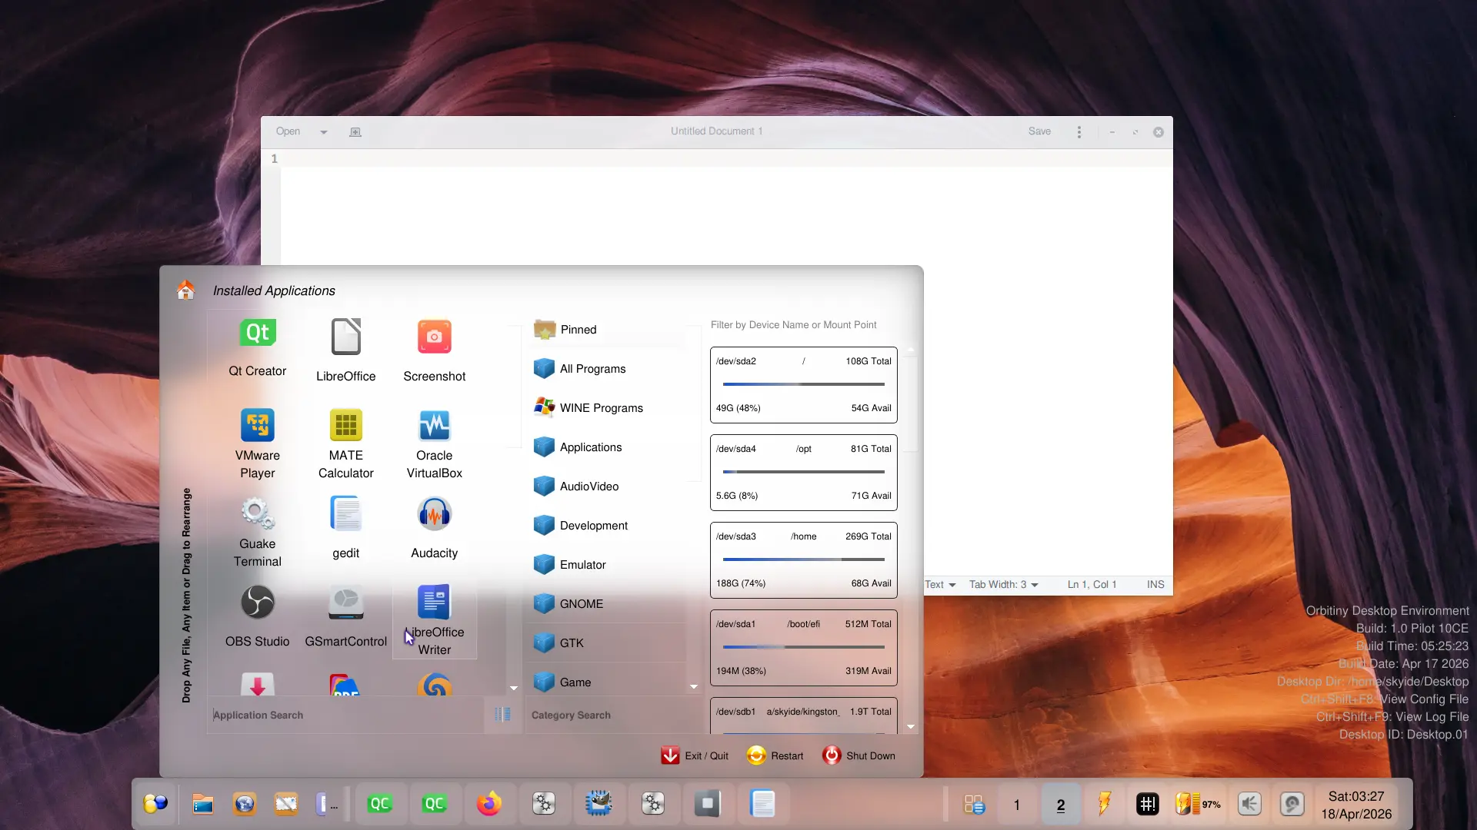Focus the Application Search field
This screenshot has width=1477, height=830.
346,715
